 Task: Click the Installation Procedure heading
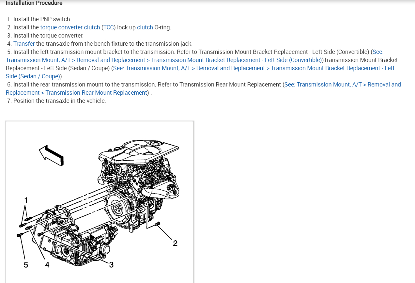point(34,3)
